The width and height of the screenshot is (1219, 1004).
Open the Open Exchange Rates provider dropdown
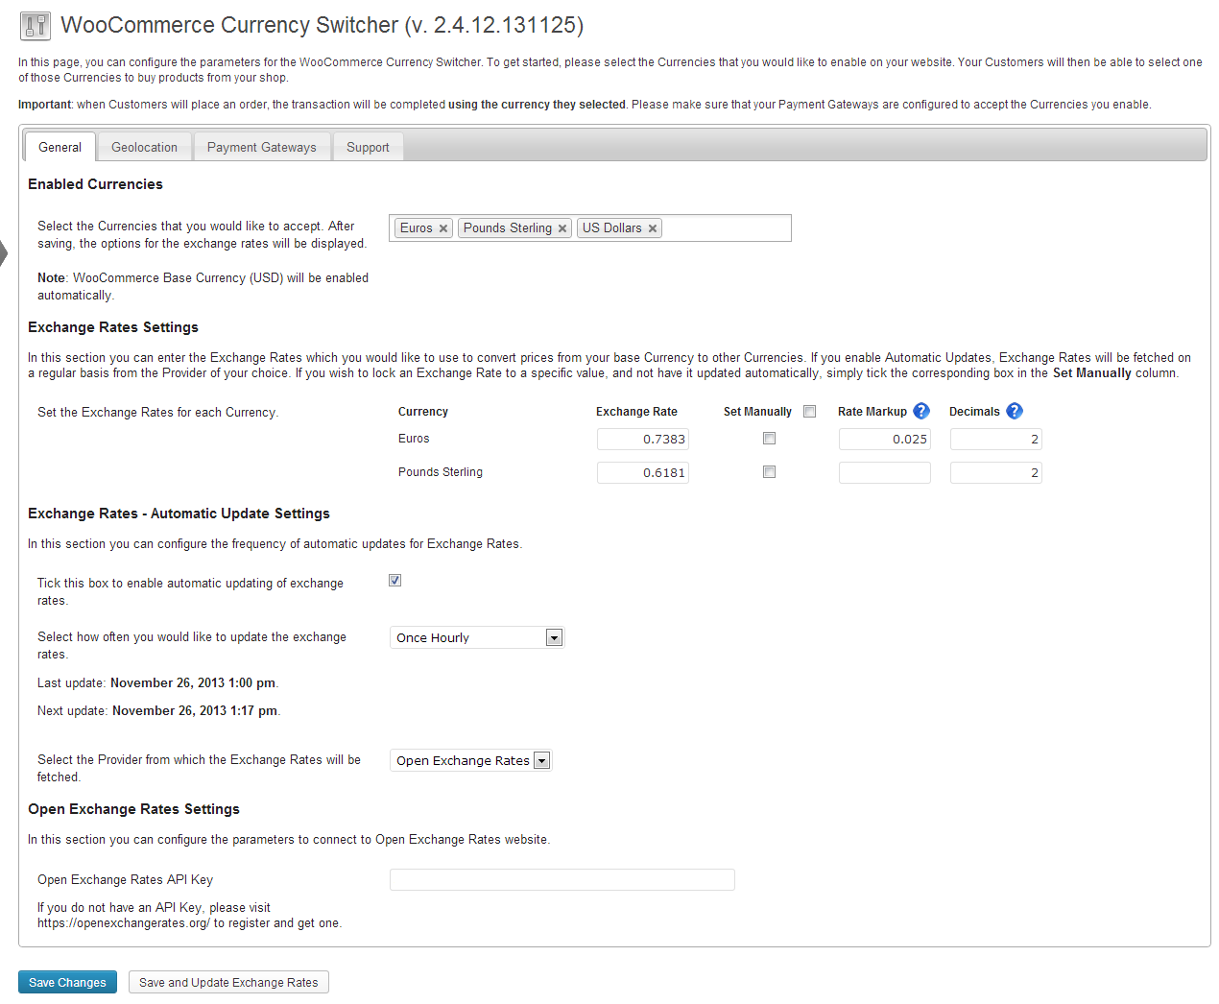coord(470,760)
